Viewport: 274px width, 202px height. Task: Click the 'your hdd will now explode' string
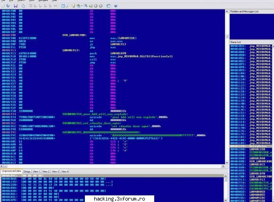[133, 117]
